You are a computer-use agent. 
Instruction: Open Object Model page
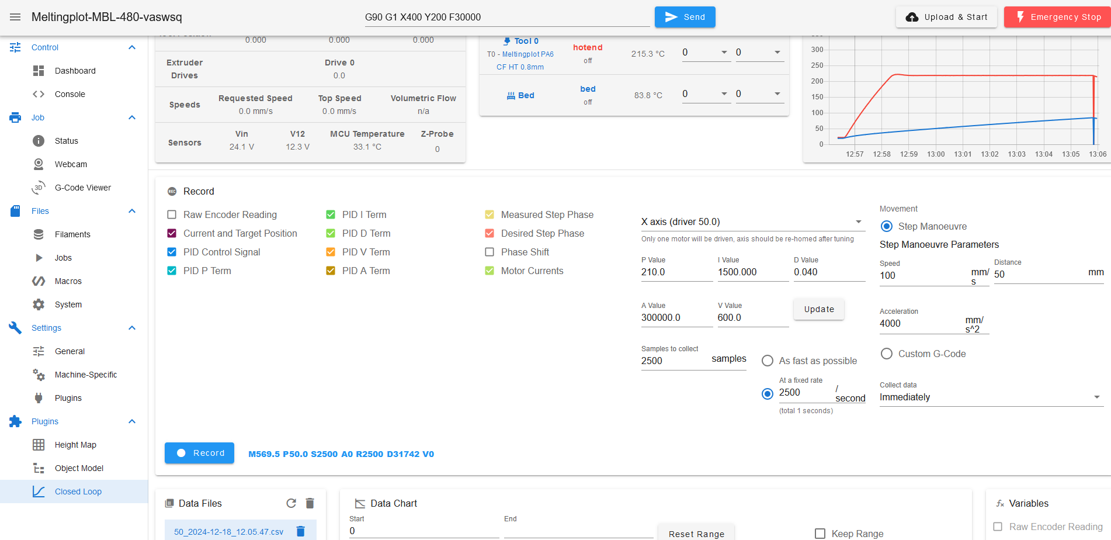[79, 468]
